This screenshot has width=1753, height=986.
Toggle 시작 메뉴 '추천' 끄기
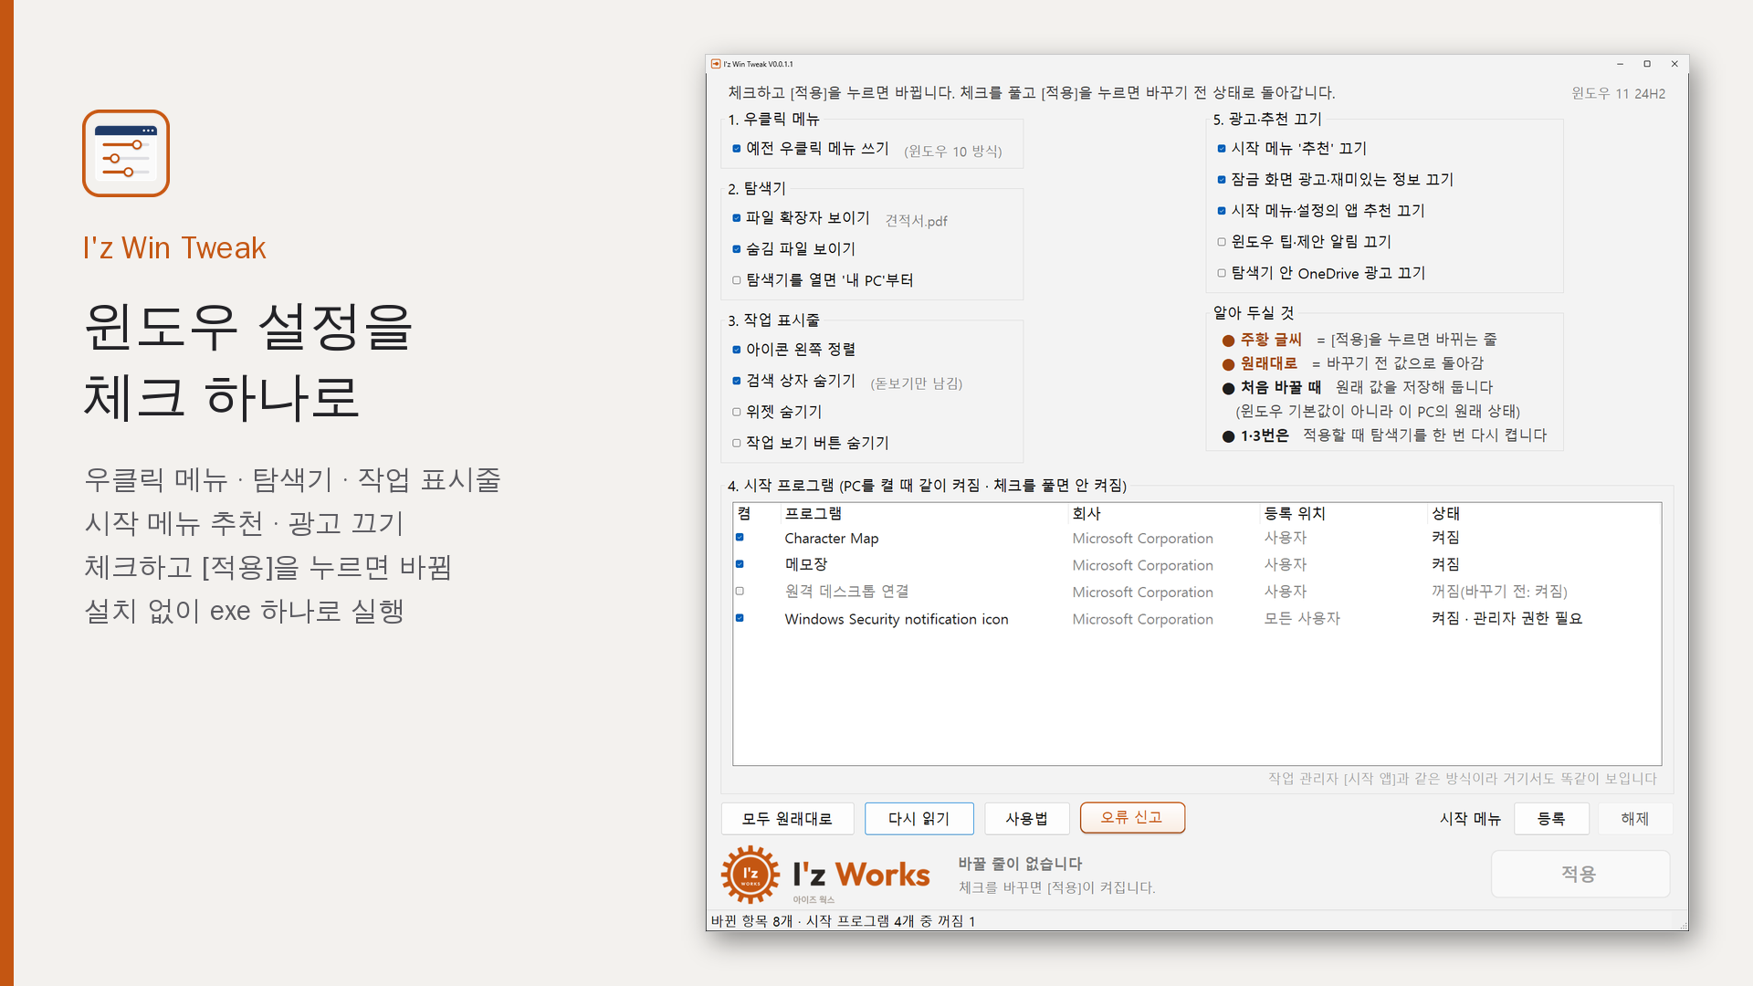[1222, 149]
